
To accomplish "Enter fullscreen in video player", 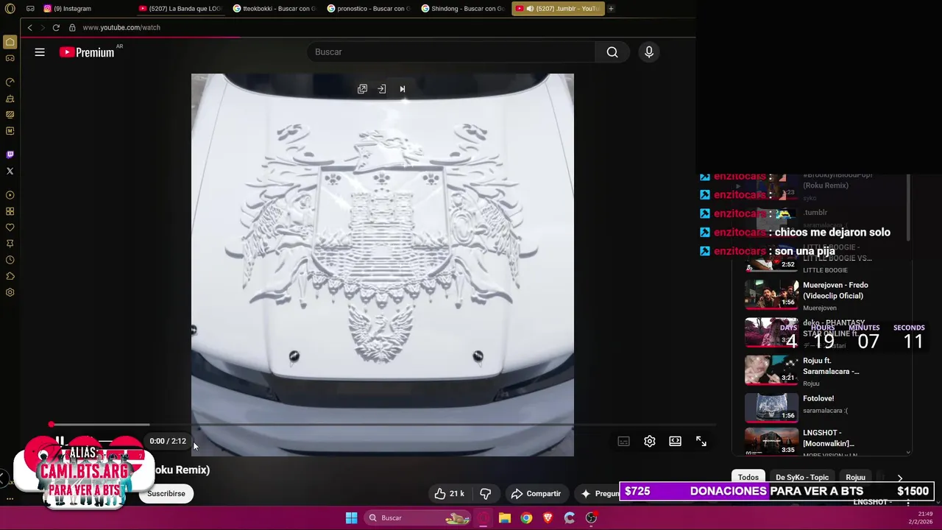I will click(701, 441).
